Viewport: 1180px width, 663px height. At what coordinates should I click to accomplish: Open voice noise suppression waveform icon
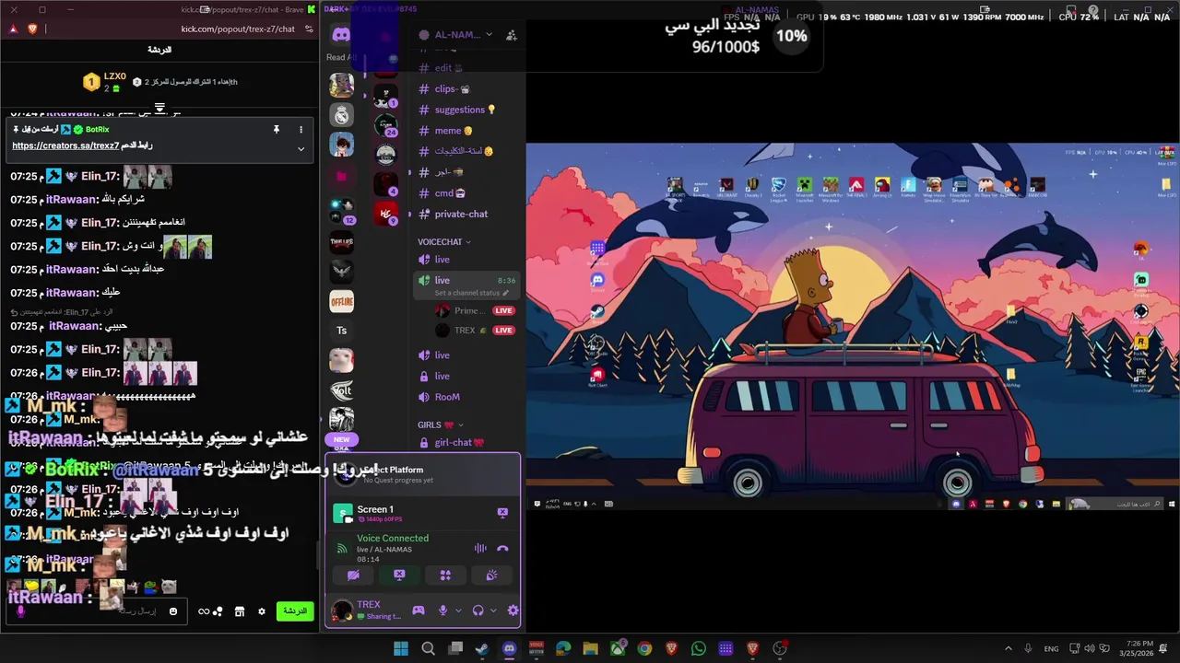click(x=480, y=548)
